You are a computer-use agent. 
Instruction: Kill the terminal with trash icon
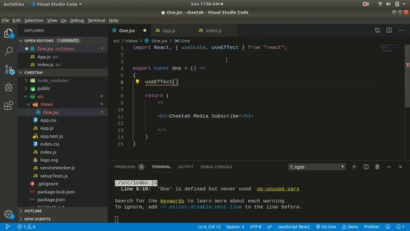[x=377, y=167]
